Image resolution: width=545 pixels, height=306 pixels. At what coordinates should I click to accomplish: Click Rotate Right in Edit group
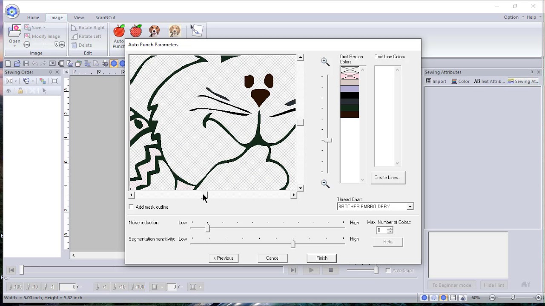coord(88,28)
